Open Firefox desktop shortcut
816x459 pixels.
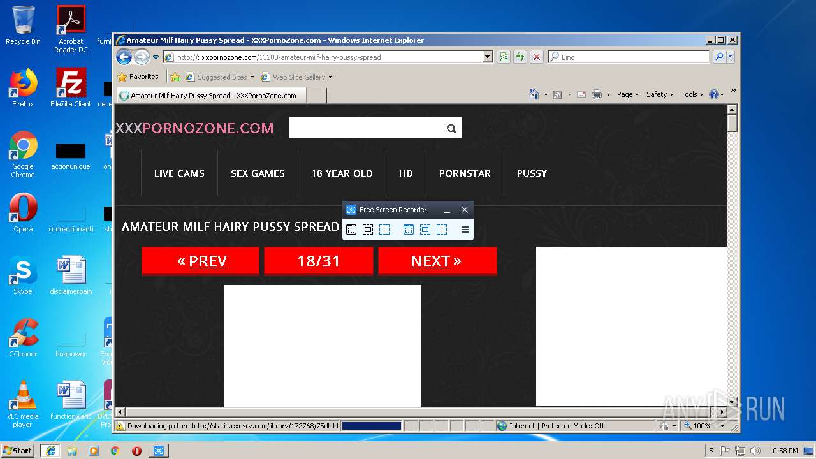click(x=23, y=88)
